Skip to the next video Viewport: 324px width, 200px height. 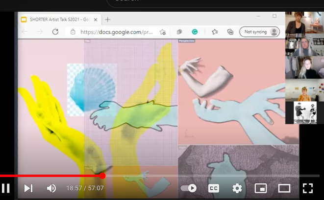tap(28, 188)
